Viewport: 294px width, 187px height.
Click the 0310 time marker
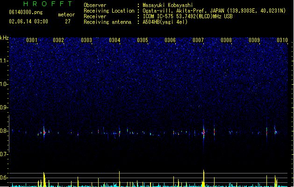(x=282, y=40)
